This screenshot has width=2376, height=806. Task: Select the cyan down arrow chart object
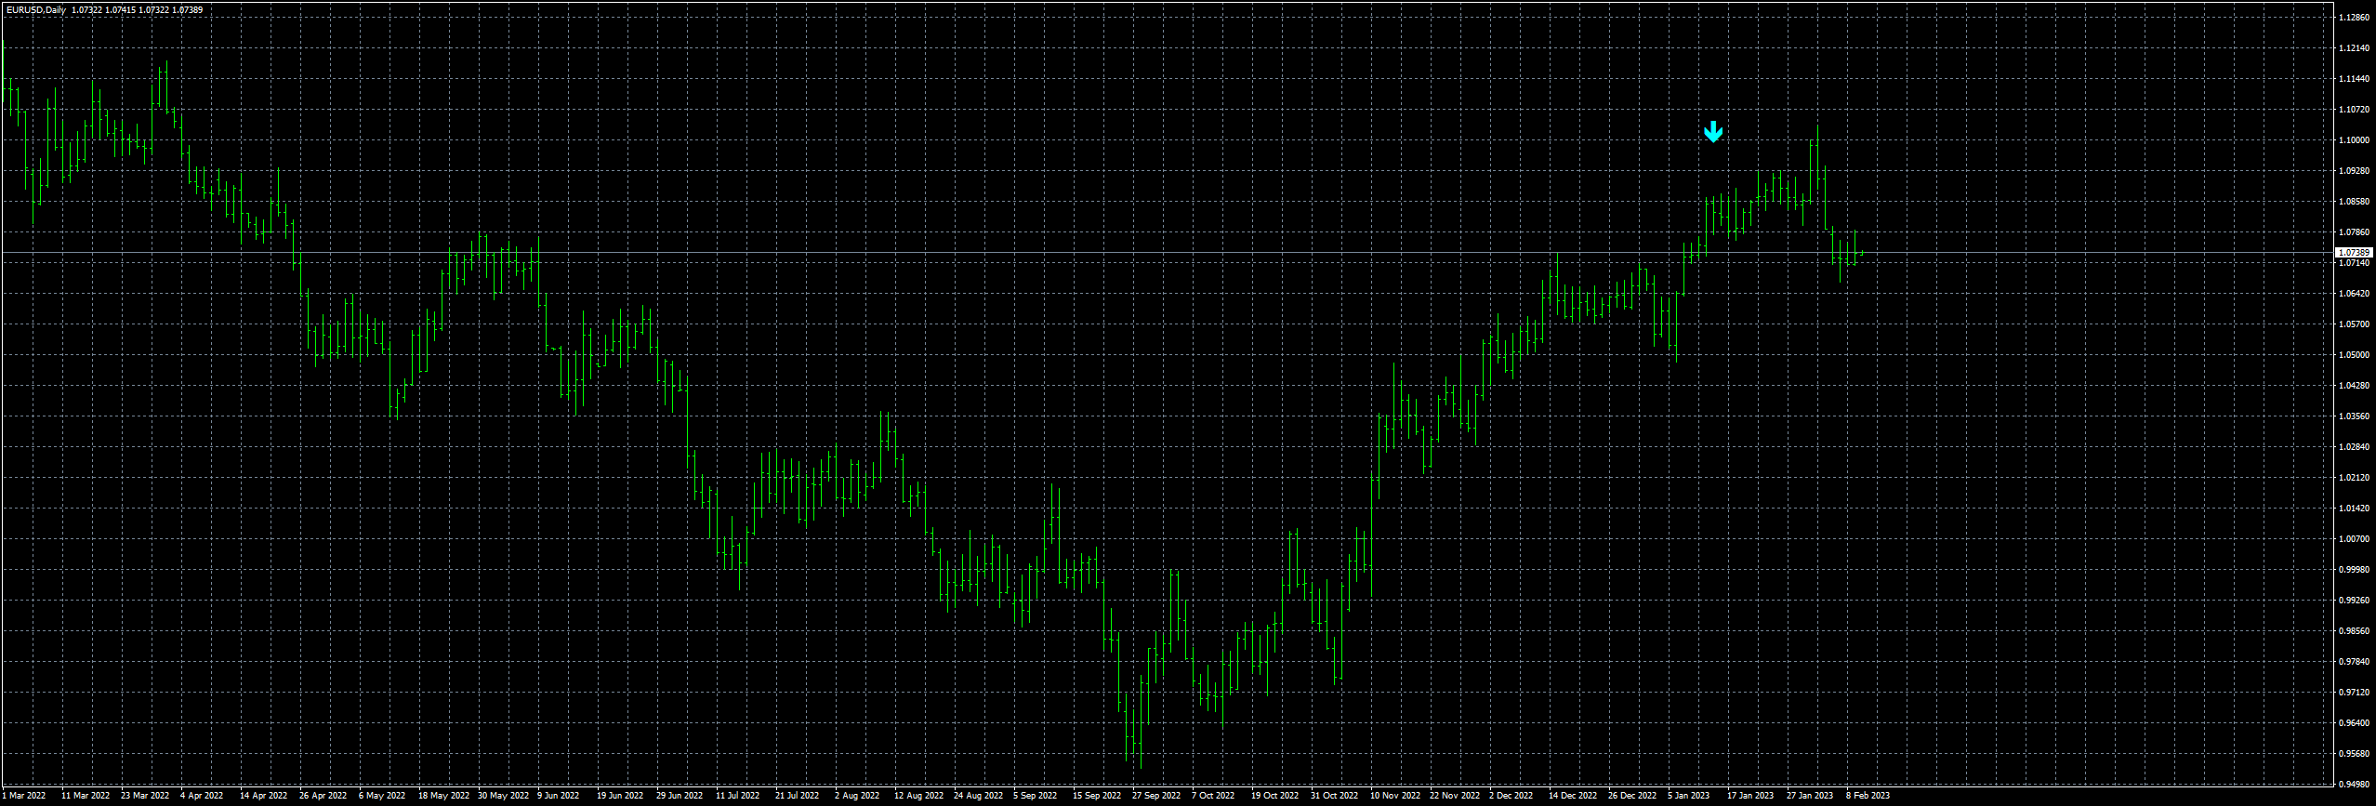click(1713, 132)
